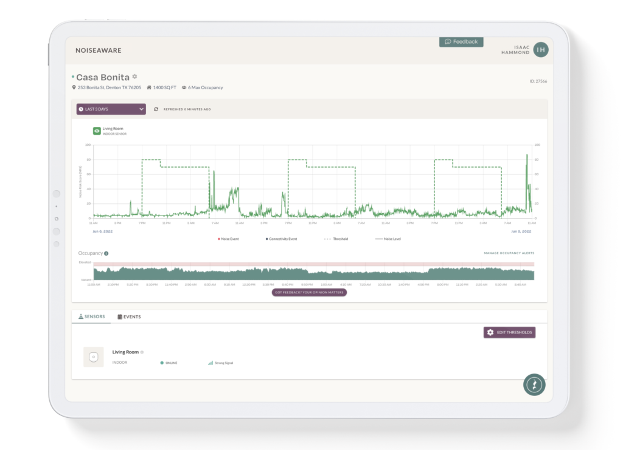The image size is (623, 450).
Task: Open Casa Bonita property settings gear
Action: tap(134, 77)
